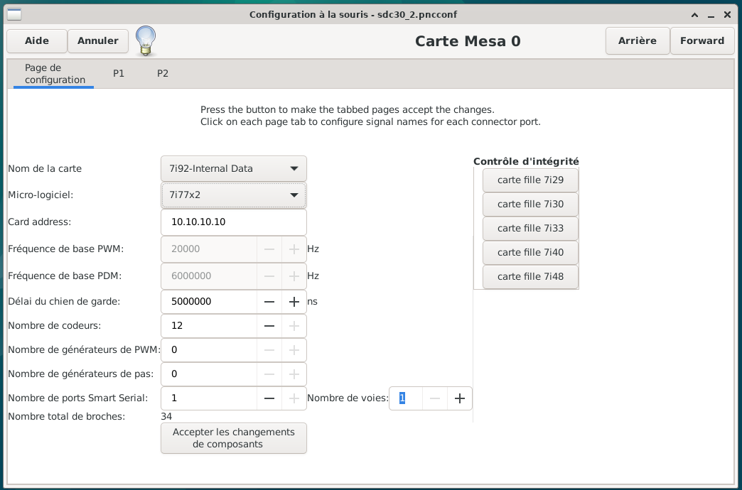The image size is (742, 490).
Task: Click the total pin count value 34
Action: pyautogui.click(x=166, y=417)
